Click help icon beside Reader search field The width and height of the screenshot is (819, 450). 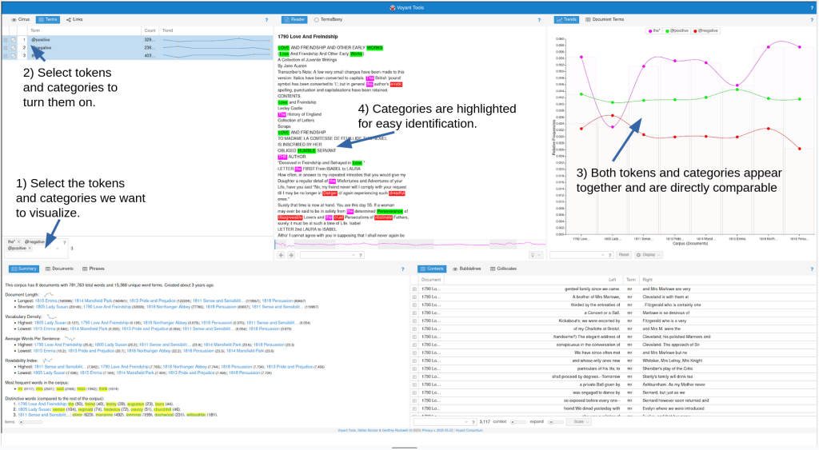click(x=361, y=255)
